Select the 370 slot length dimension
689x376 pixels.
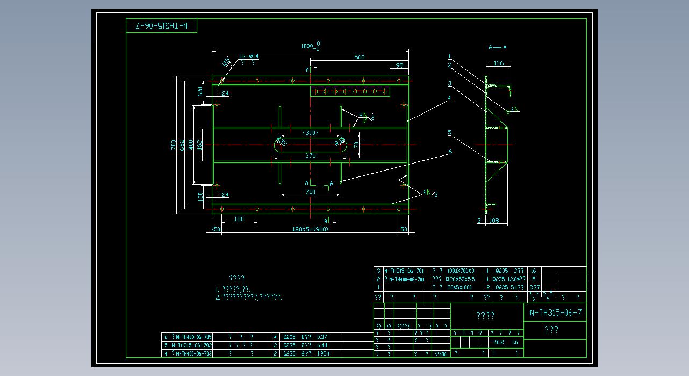point(310,155)
